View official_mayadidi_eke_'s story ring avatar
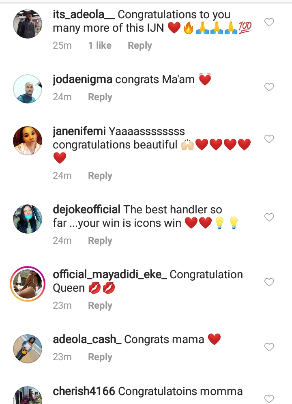 28,284
